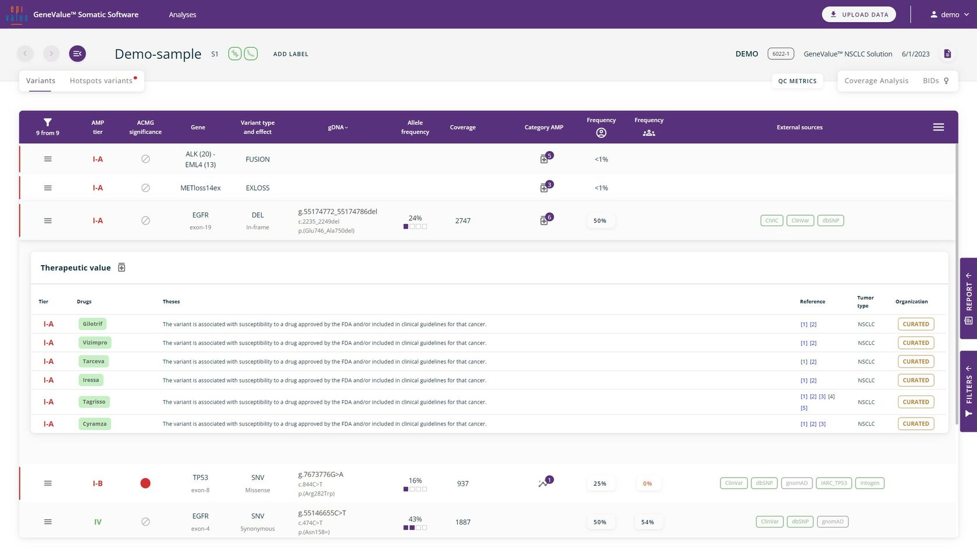Image resolution: width=977 pixels, height=549 pixels.
Task: Click the Therapeutic value add icon
Action: [122, 268]
